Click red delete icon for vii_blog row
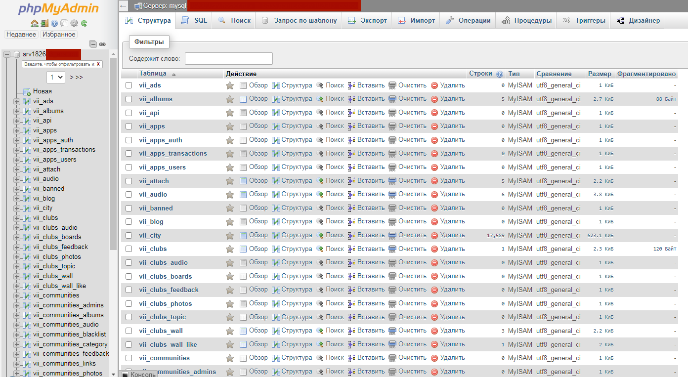Image resolution: width=688 pixels, height=377 pixels. [x=434, y=221]
